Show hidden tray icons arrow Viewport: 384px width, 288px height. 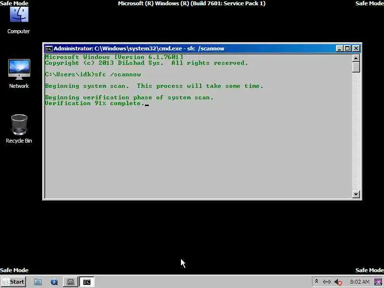point(316,282)
